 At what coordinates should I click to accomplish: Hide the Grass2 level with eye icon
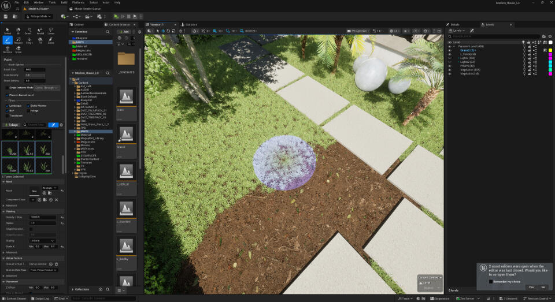click(450, 50)
